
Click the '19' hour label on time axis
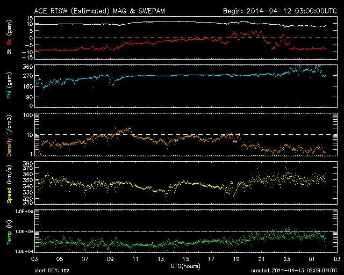(x=236, y=259)
